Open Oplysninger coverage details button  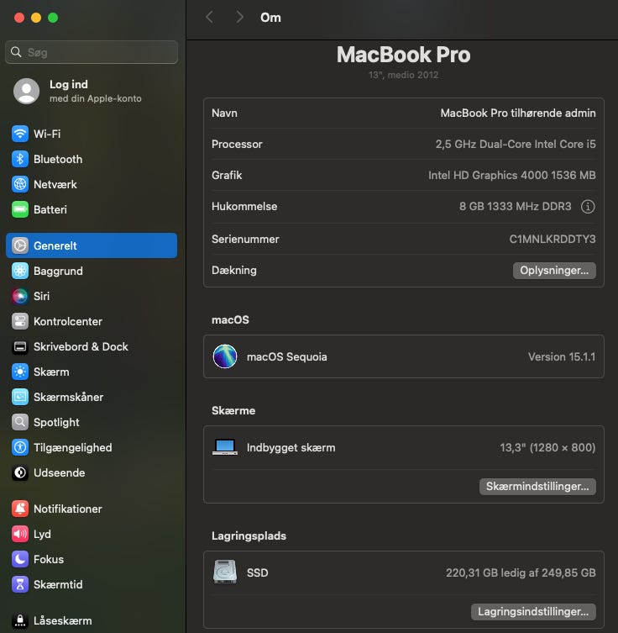pos(554,271)
